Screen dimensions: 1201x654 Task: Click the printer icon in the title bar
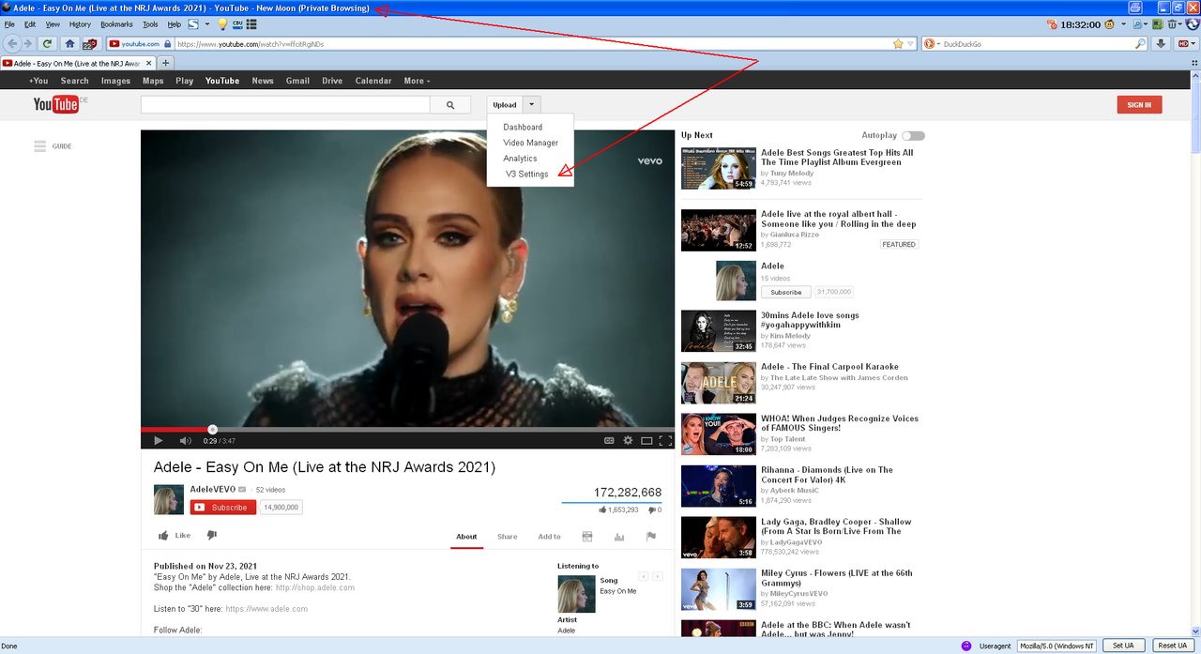pos(1134,8)
